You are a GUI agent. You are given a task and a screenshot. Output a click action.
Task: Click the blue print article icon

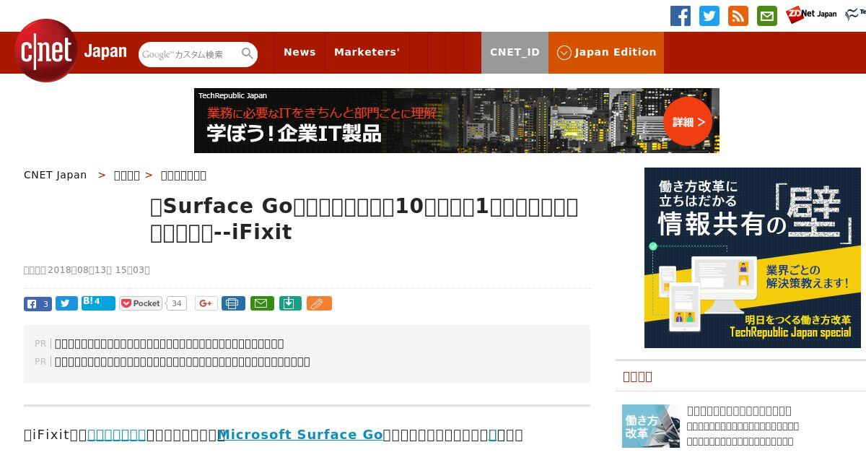click(x=233, y=303)
